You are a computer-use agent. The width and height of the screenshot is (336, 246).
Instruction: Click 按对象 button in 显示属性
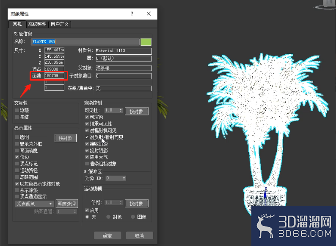tap(65, 138)
